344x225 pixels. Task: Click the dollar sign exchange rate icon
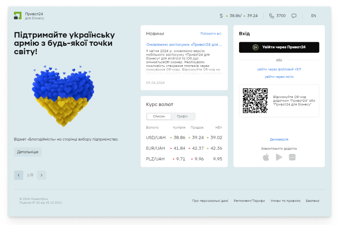pyautogui.click(x=221, y=16)
